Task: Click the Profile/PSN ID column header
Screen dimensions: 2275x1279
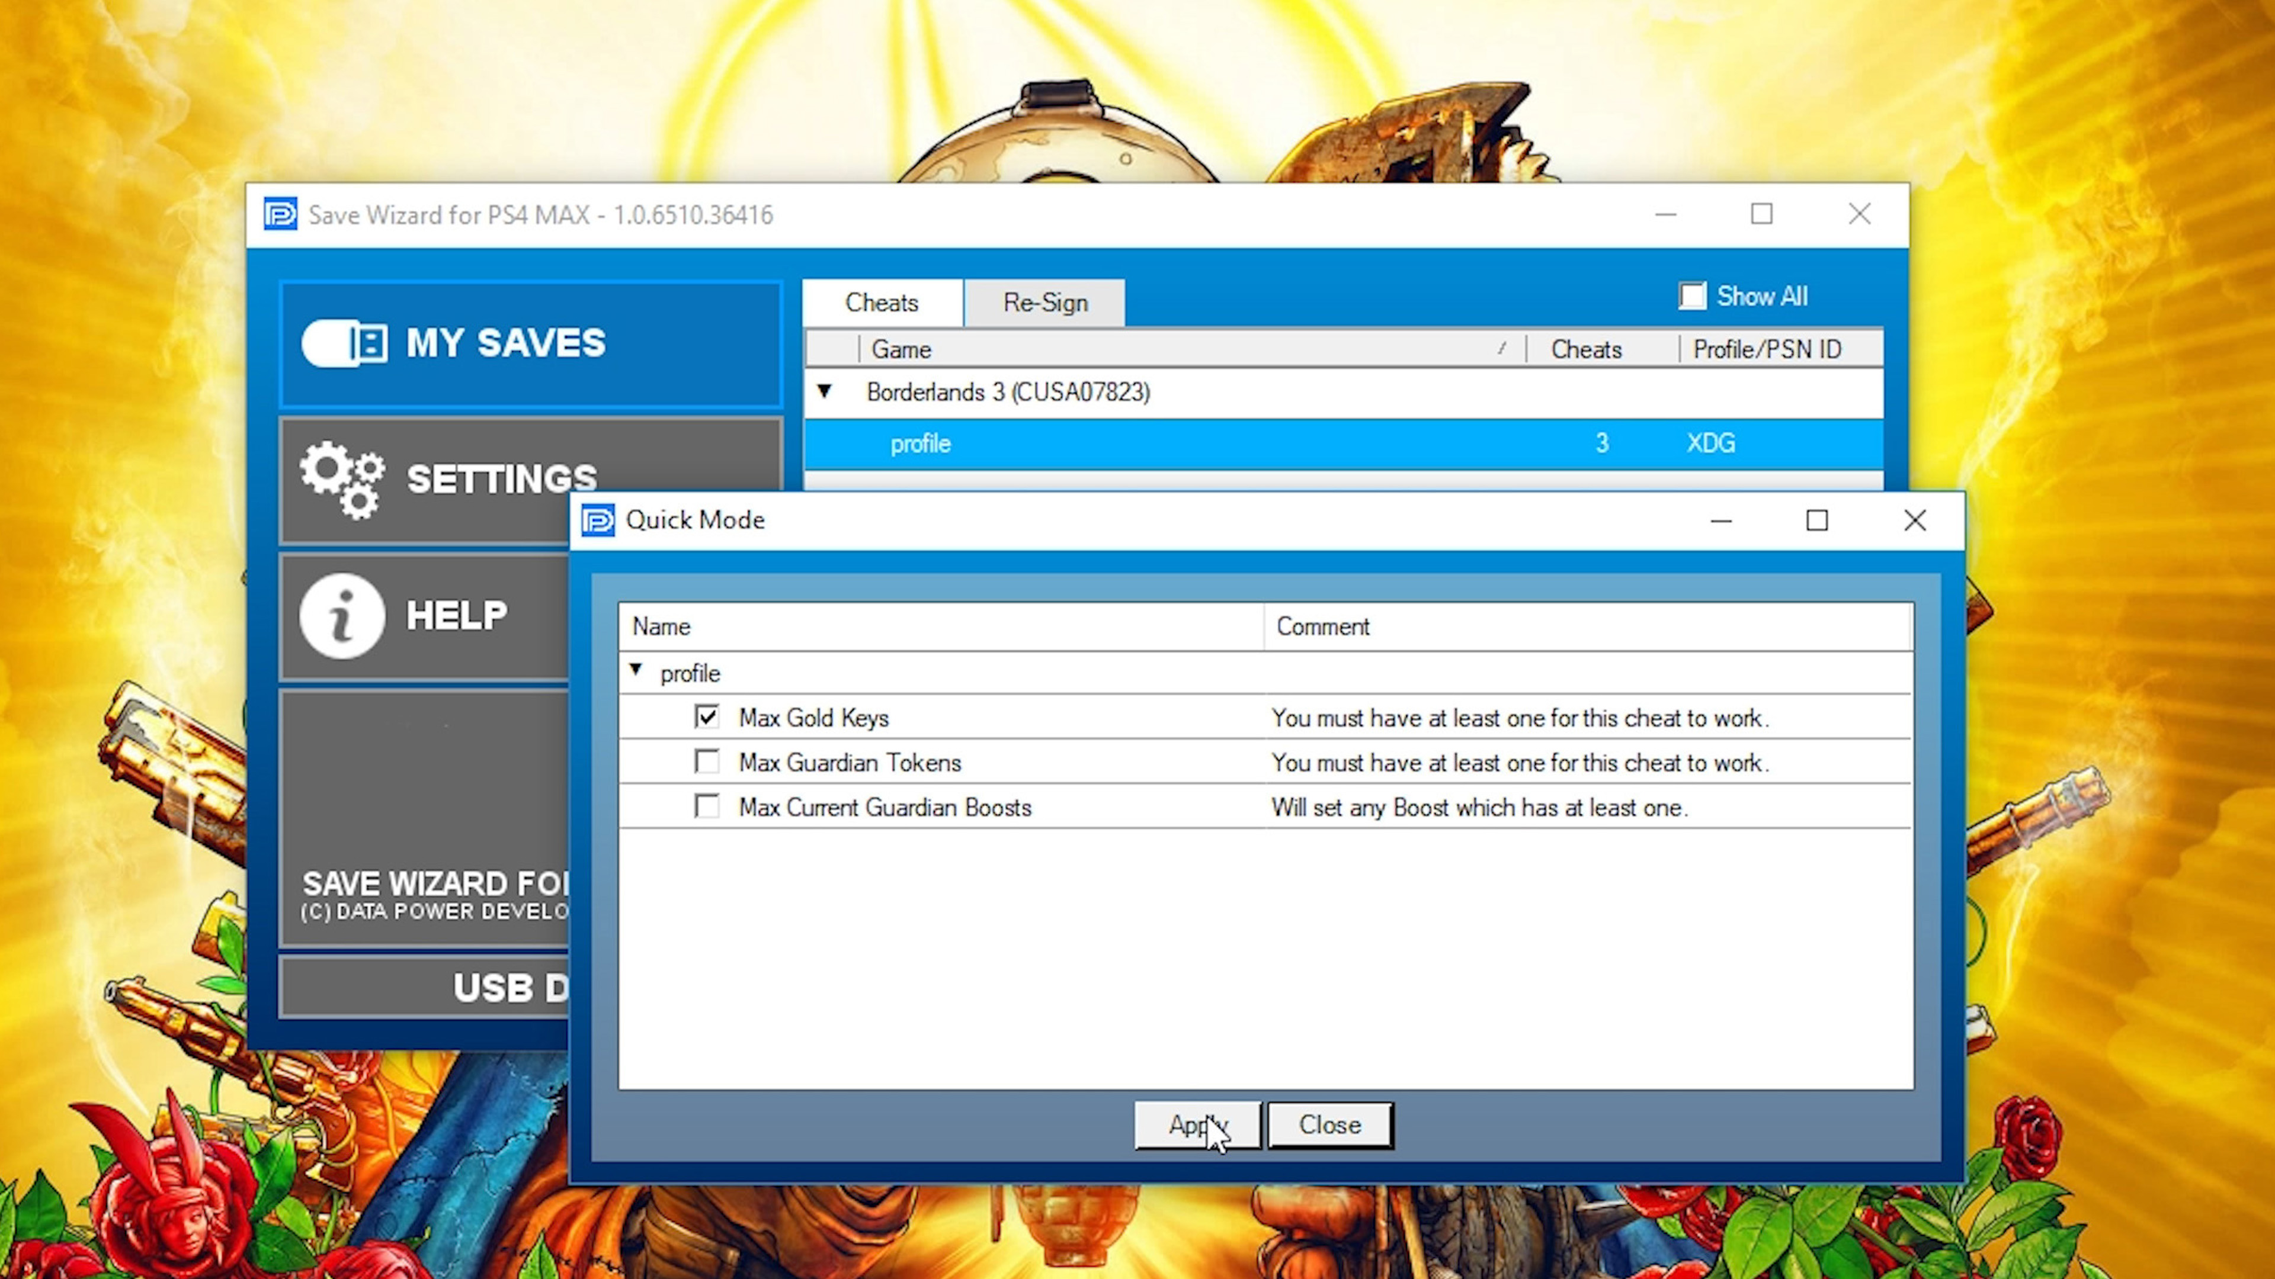Action: pos(1780,349)
